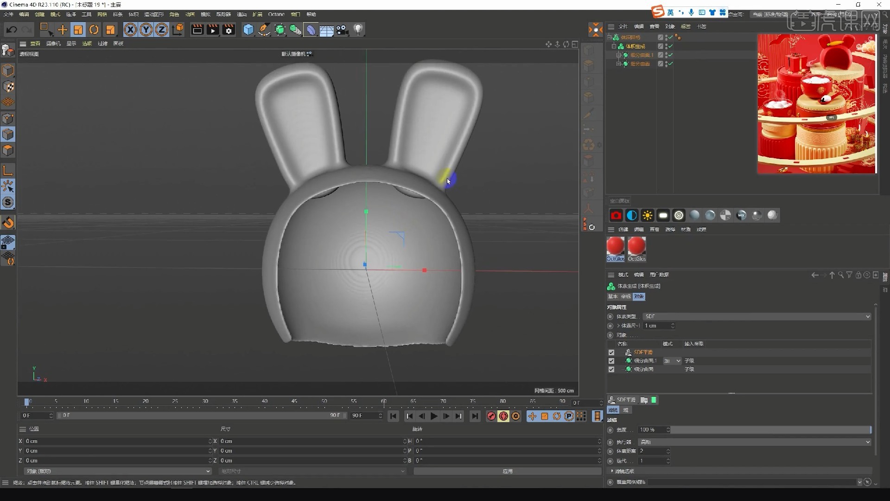Click Render View clapperboard icon
Viewport: 890px width, 501px height.
(x=197, y=30)
